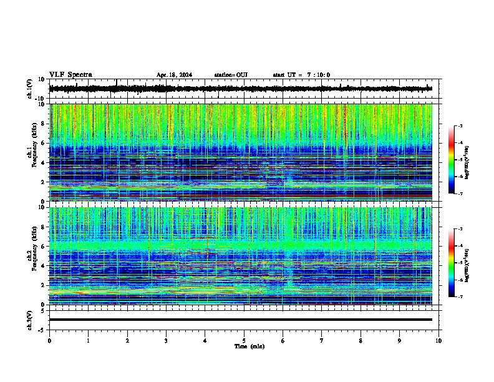Select the date "Apr. 18, 2024" in header

[174, 75]
